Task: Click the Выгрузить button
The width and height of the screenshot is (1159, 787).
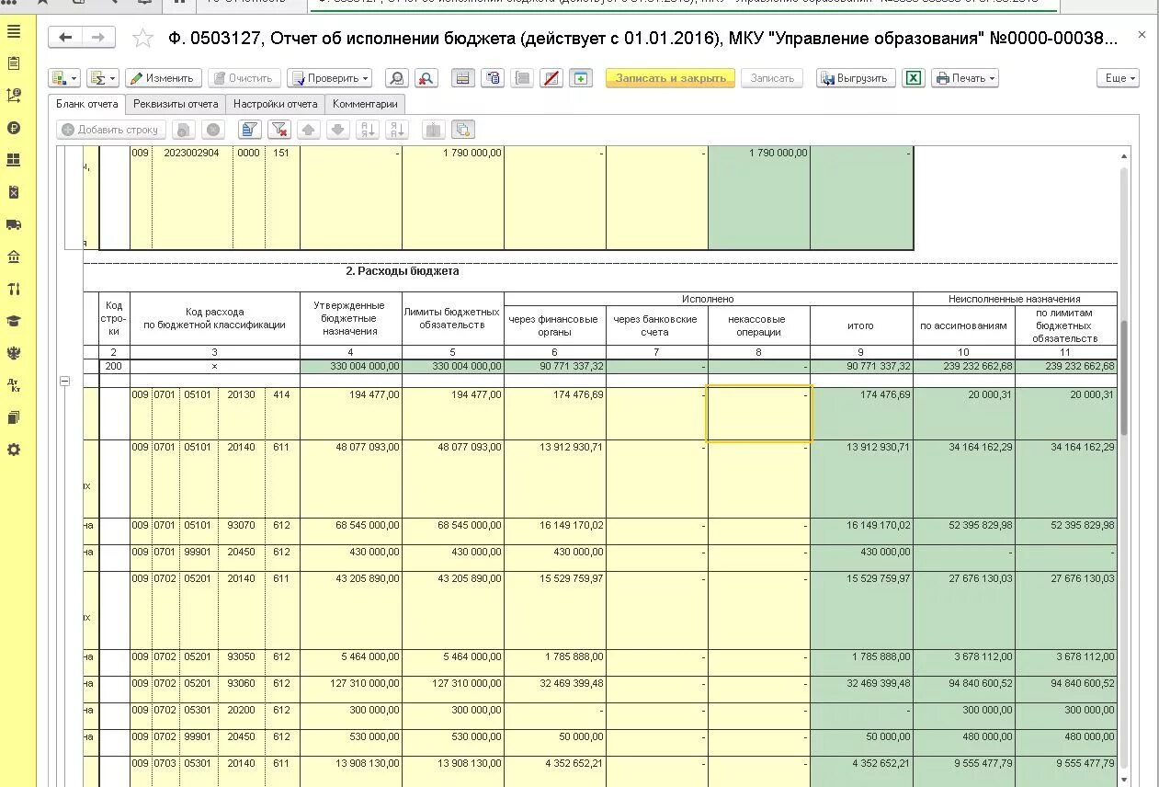Action: point(856,78)
